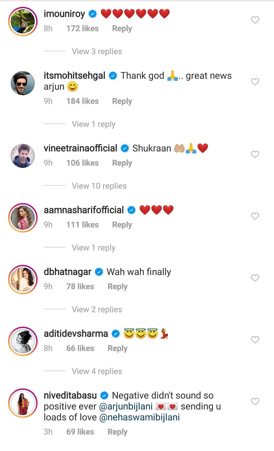Screen dimensions: 274x451
Task: Open the @arjunbijlani mention link
Action: pyautogui.click(x=126, y=406)
